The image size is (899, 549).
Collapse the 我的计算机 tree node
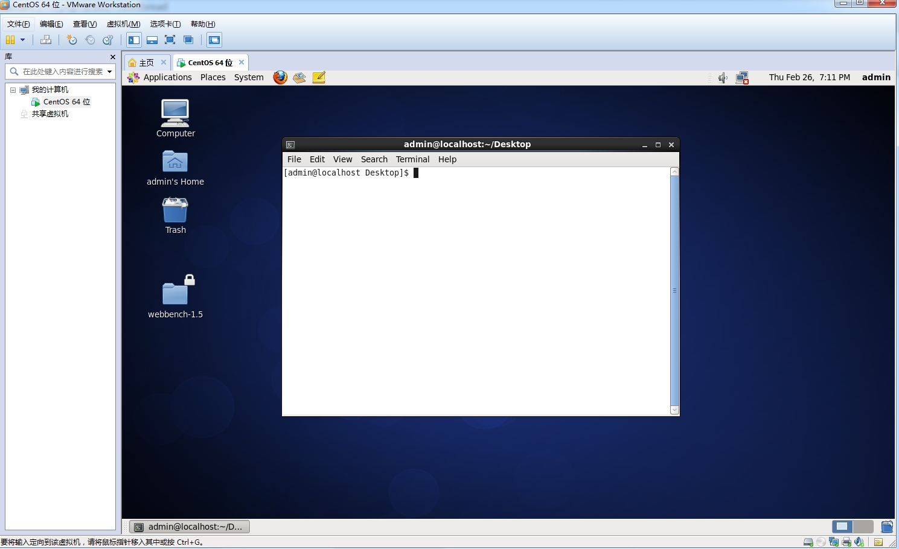click(13, 90)
